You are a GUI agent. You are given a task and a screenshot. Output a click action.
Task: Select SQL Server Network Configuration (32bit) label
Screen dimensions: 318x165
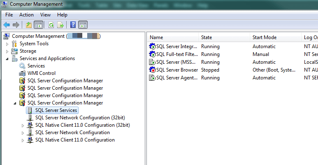[80, 118]
